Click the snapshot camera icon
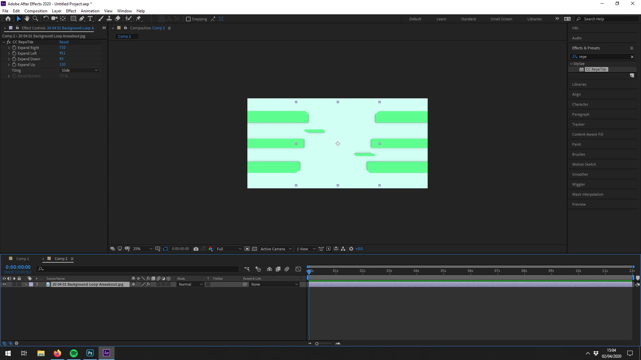This screenshot has width=641, height=360. coord(196,249)
